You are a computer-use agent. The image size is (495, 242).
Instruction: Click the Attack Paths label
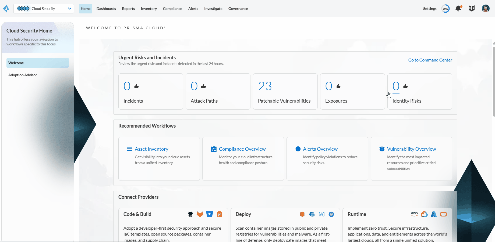(x=204, y=101)
